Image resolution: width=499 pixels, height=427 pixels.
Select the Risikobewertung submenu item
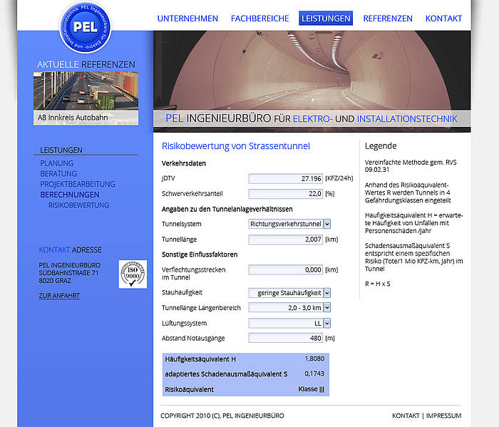tap(78, 205)
